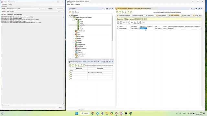This screenshot has width=207, height=116.
Task: Open Emulator menu in emulator window
Action: click(x=4, y=5)
